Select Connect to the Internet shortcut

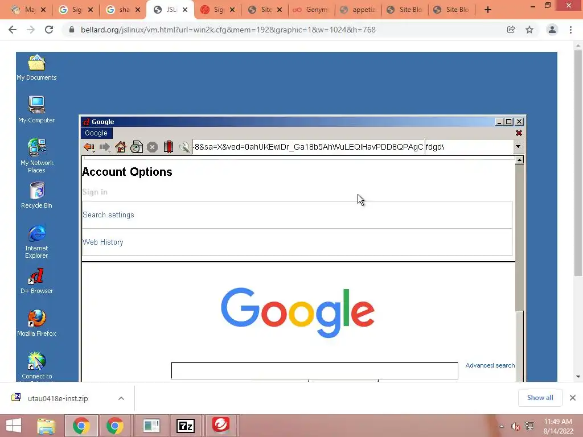36,366
